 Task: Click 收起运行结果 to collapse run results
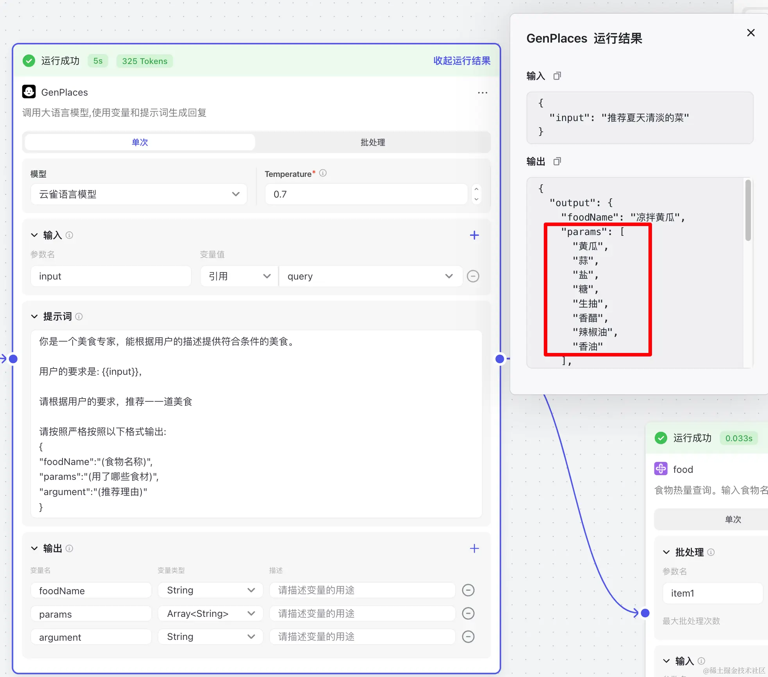(x=461, y=61)
